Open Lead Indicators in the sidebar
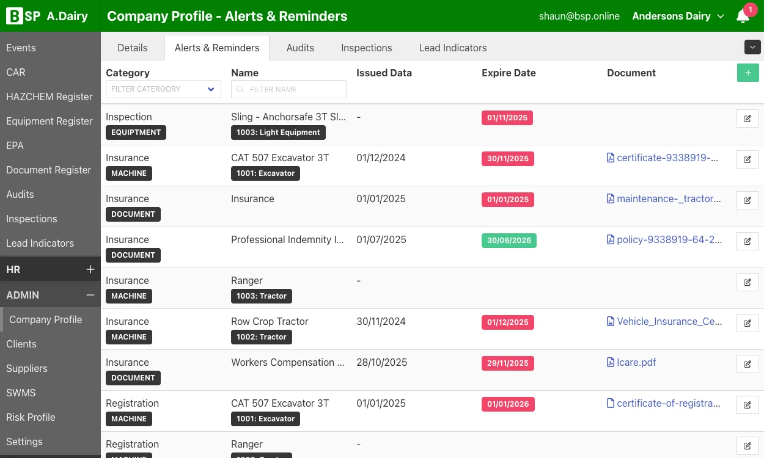 (x=50, y=243)
